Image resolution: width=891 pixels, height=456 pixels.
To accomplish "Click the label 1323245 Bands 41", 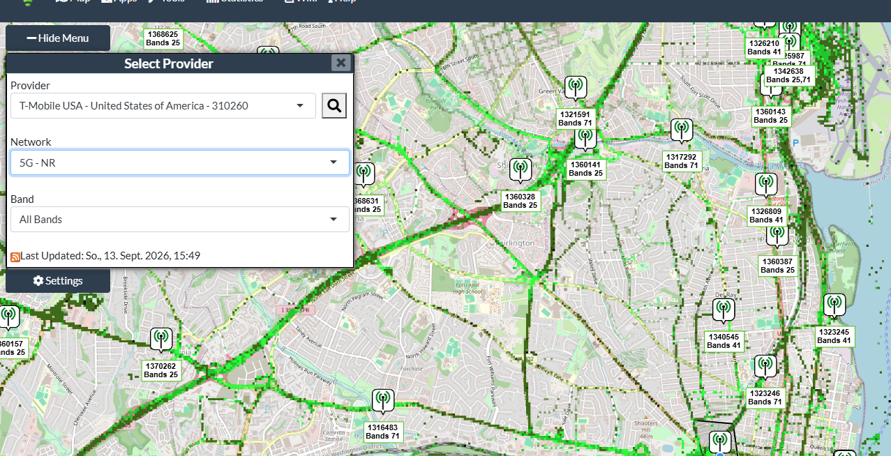I will [834, 336].
